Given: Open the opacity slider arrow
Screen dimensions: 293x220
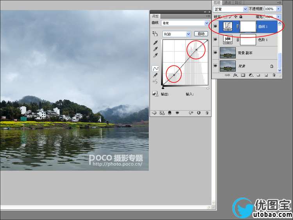Looking at the screenshot, I should click(279, 9).
